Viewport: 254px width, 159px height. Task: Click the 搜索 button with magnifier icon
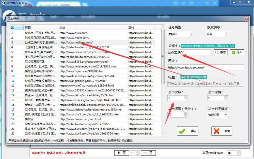(x=221, y=52)
